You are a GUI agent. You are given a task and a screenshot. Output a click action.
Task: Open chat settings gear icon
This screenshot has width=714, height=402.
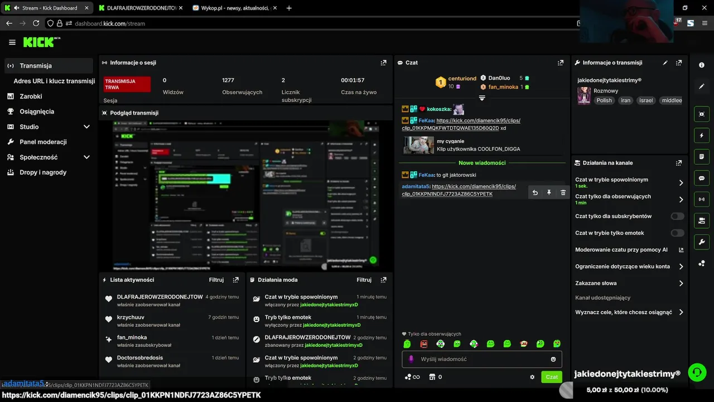tap(532, 377)
